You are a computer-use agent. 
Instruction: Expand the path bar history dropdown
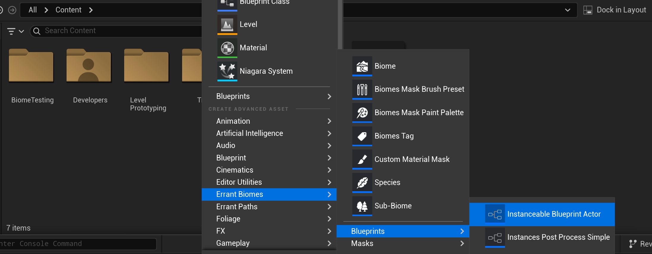coord(567,10)
